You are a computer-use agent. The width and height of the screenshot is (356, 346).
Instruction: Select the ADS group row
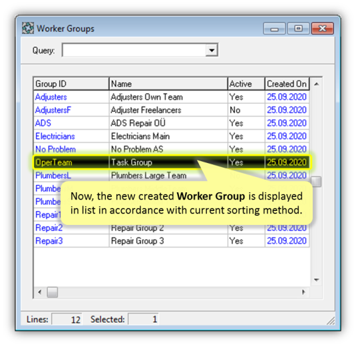pos(172,123)
